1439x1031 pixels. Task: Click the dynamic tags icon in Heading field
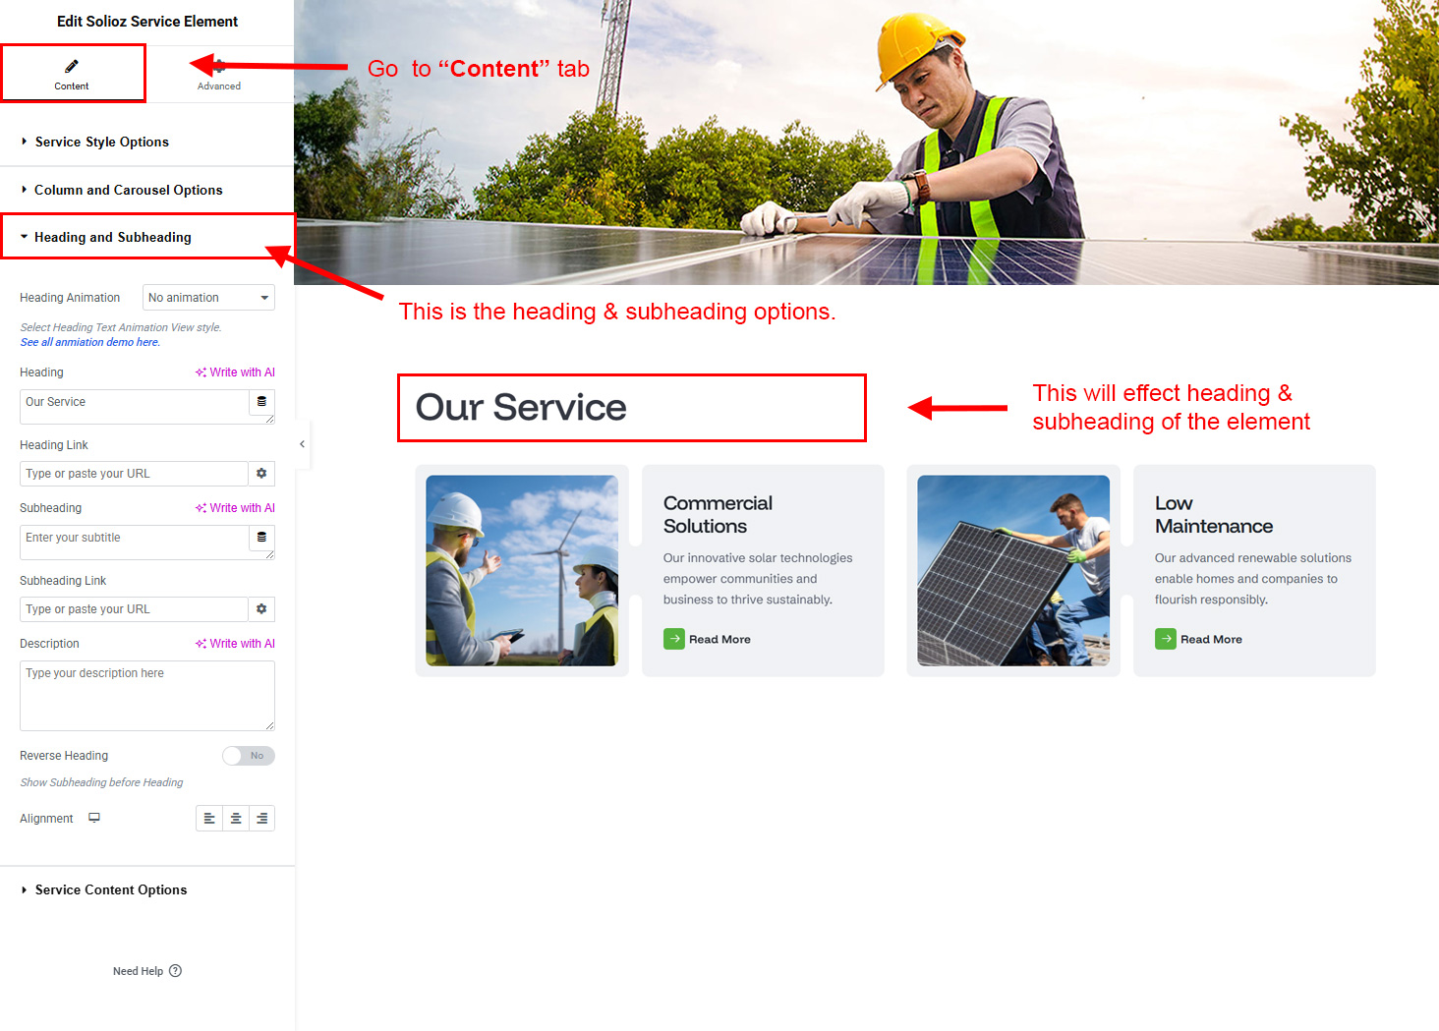261,402
